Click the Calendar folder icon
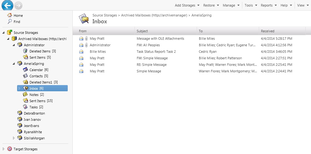This screenshot has height=154, width=311. [x=25, y=70]
